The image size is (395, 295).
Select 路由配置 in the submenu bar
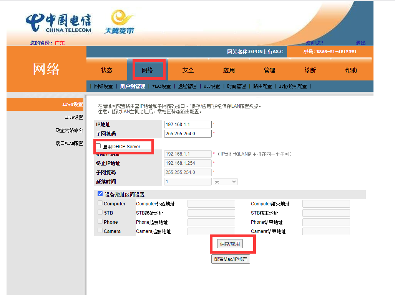262,87
